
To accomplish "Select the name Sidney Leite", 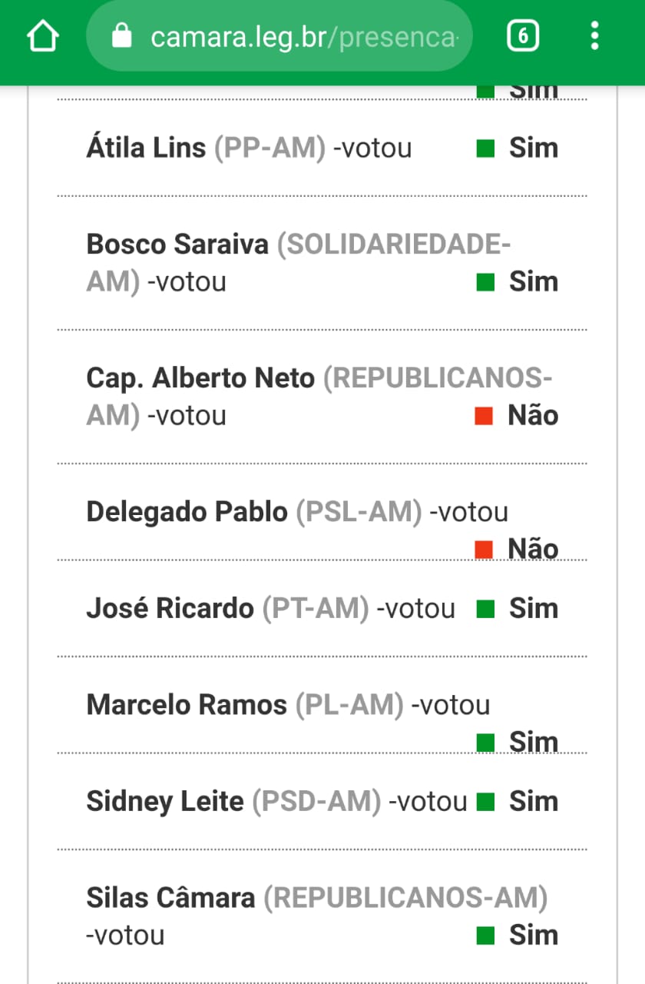I will [x=164, y=802].
